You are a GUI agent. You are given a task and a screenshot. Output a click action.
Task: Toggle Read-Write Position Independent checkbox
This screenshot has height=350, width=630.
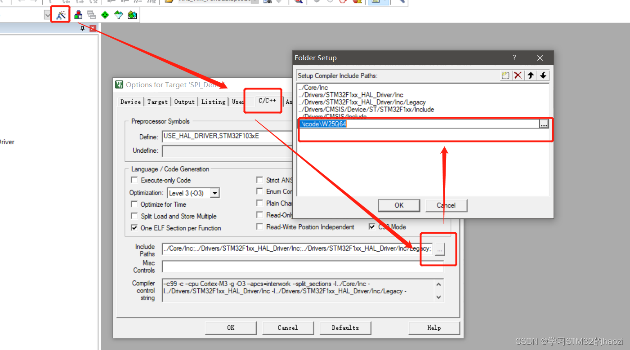click(x=259, y=227)
